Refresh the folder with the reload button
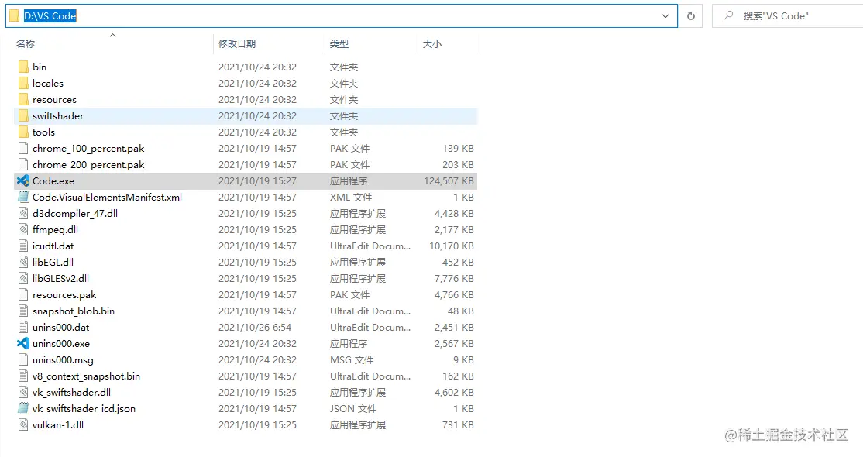Viewport: 863px width, 457px height. pos(691,16)
